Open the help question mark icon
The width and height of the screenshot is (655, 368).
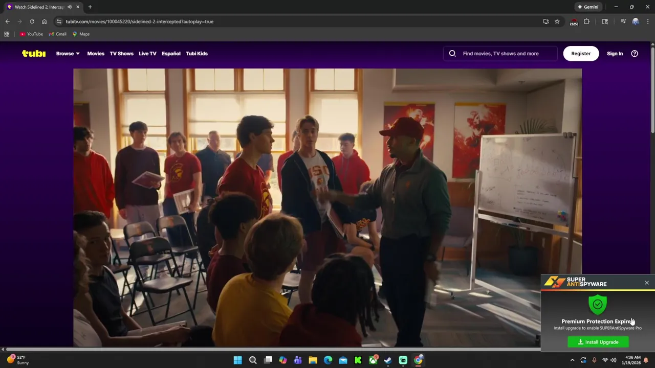coord(635,53)
